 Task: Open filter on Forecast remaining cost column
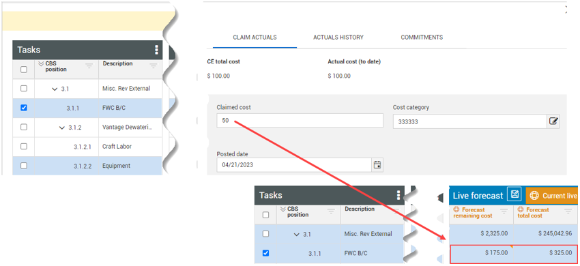[504, 211]
